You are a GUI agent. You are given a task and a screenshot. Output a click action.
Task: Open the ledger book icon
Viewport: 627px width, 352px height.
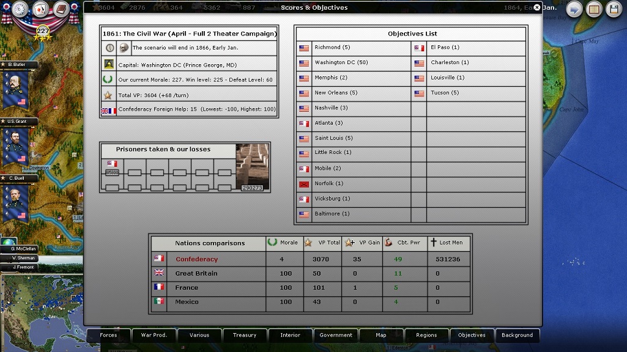pyautogui.click(x=60, y=9)
